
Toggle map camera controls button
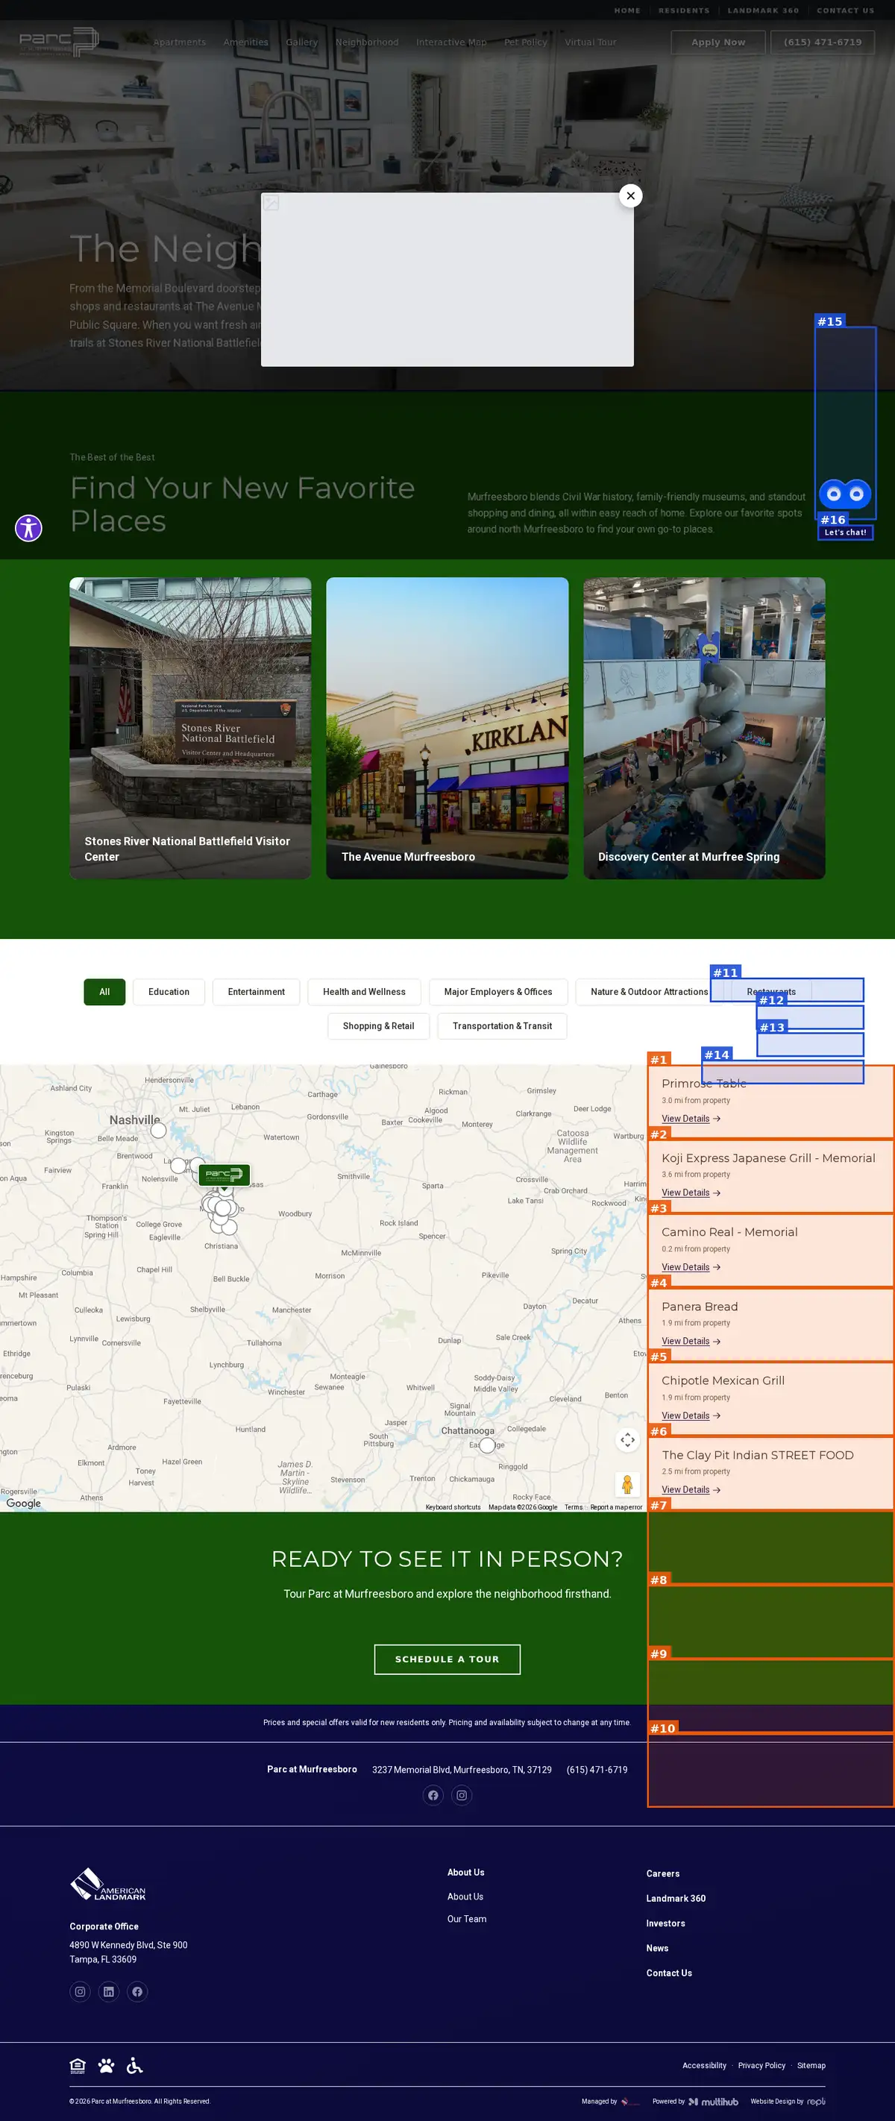pos(627,1439)
